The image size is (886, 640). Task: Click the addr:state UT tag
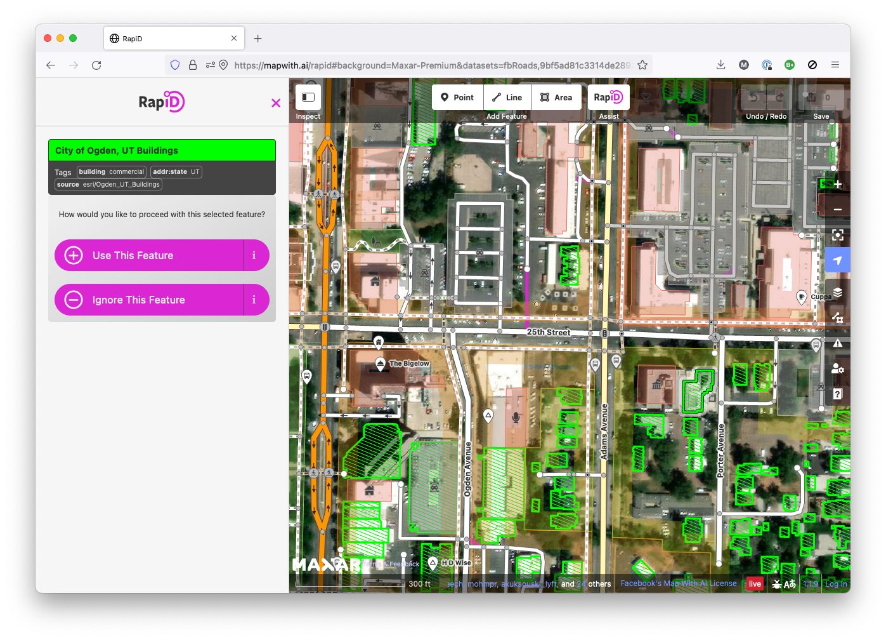click(x=176, y=171)
